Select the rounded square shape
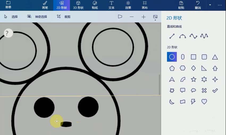 204,57
